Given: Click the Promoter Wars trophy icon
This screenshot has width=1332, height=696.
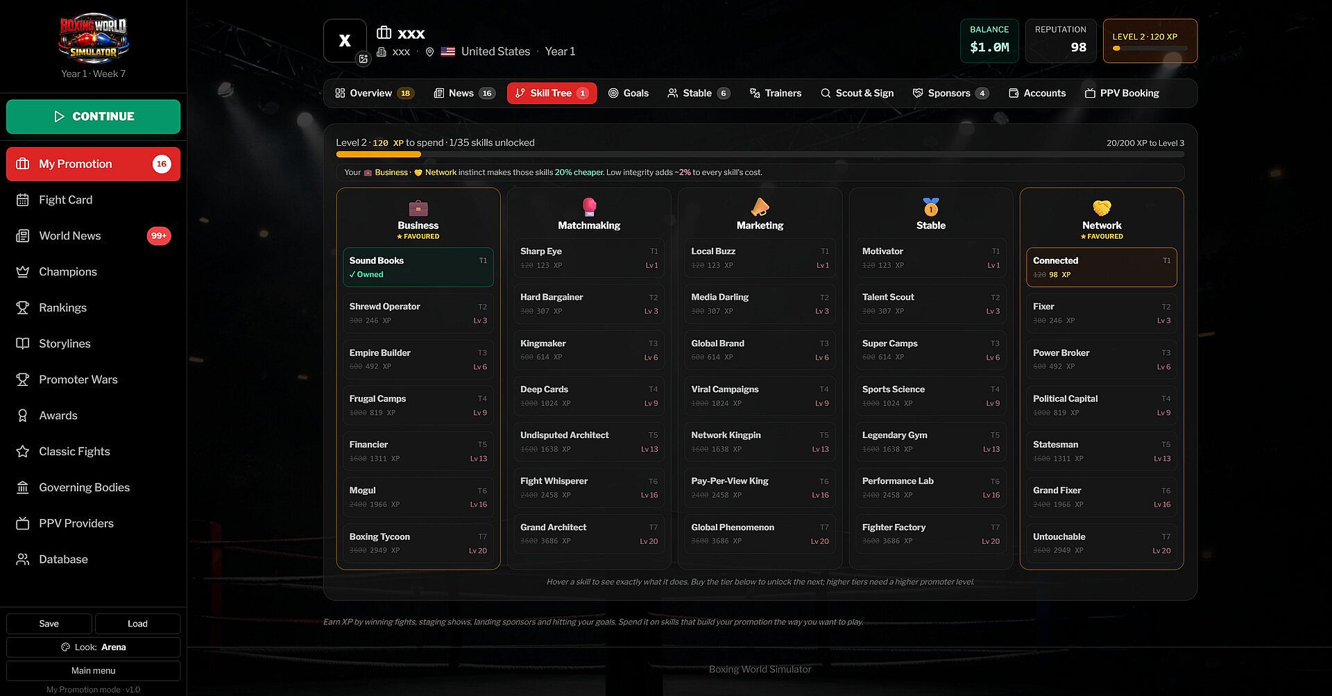Looking at the screenshot, I should (23, 380).
